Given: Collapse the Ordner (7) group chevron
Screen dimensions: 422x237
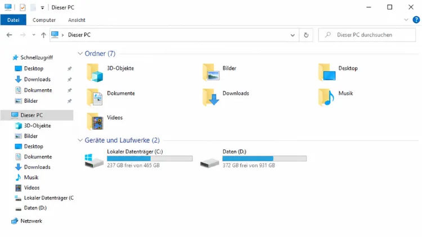Looking at the screenshot, I should tap(80, 53).
